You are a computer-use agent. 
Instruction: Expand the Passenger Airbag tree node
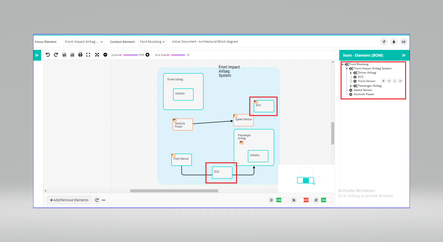coord(351,86)
